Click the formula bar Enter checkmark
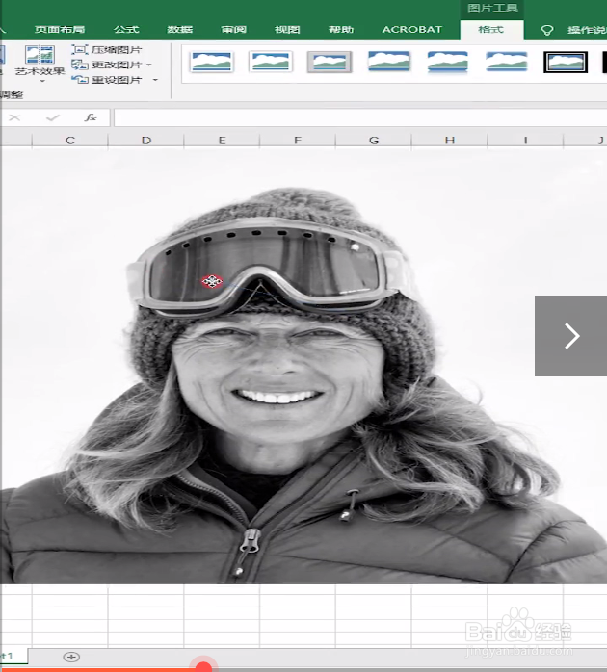This screenshot has width=607, height=672. [52, 117]
